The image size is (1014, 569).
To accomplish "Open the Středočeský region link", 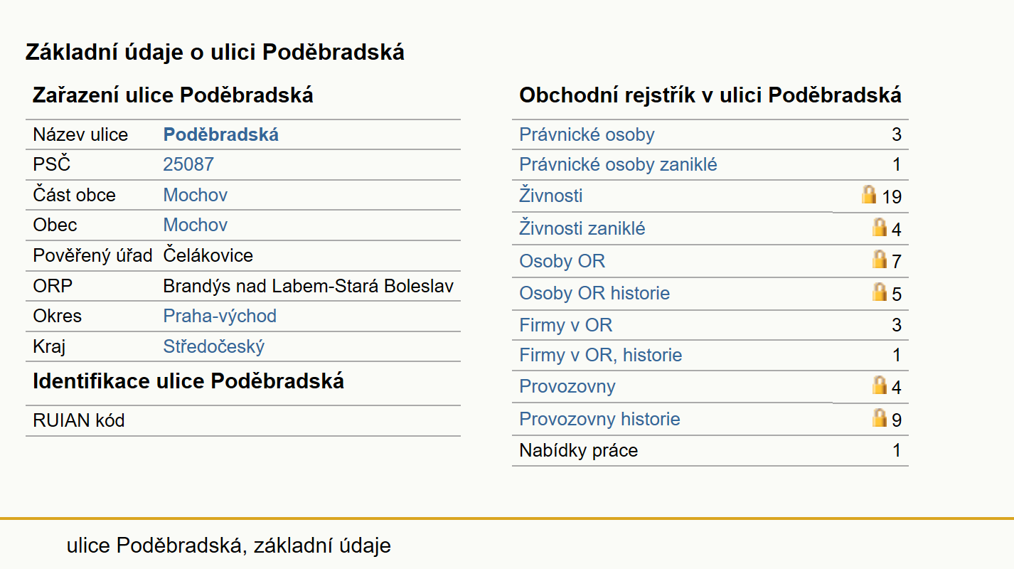I will [x=214, y=346].
